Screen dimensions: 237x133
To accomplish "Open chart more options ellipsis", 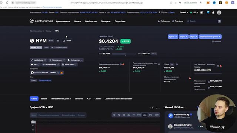I will [157, 108].
